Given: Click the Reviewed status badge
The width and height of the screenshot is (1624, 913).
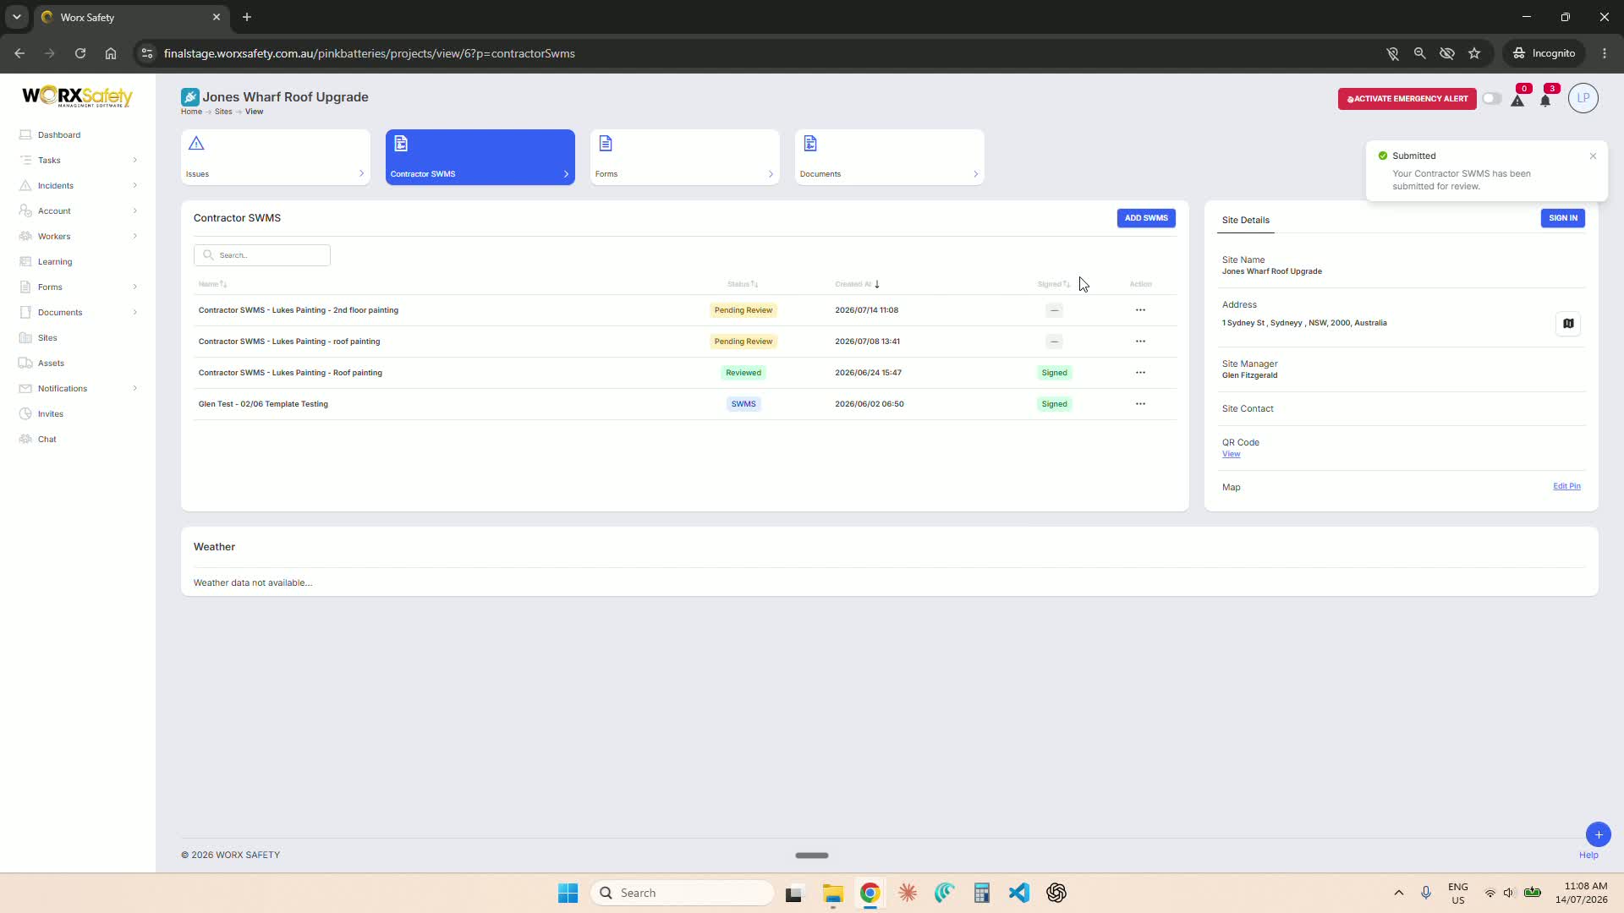Looking at the screenshot, I should (x=743, y=373).
